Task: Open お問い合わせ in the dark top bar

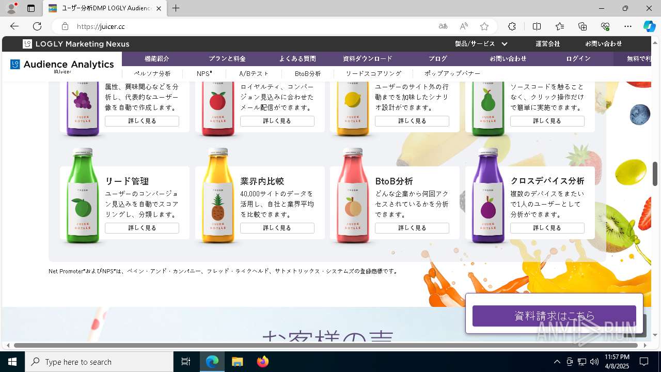Action: click(603, 44)
